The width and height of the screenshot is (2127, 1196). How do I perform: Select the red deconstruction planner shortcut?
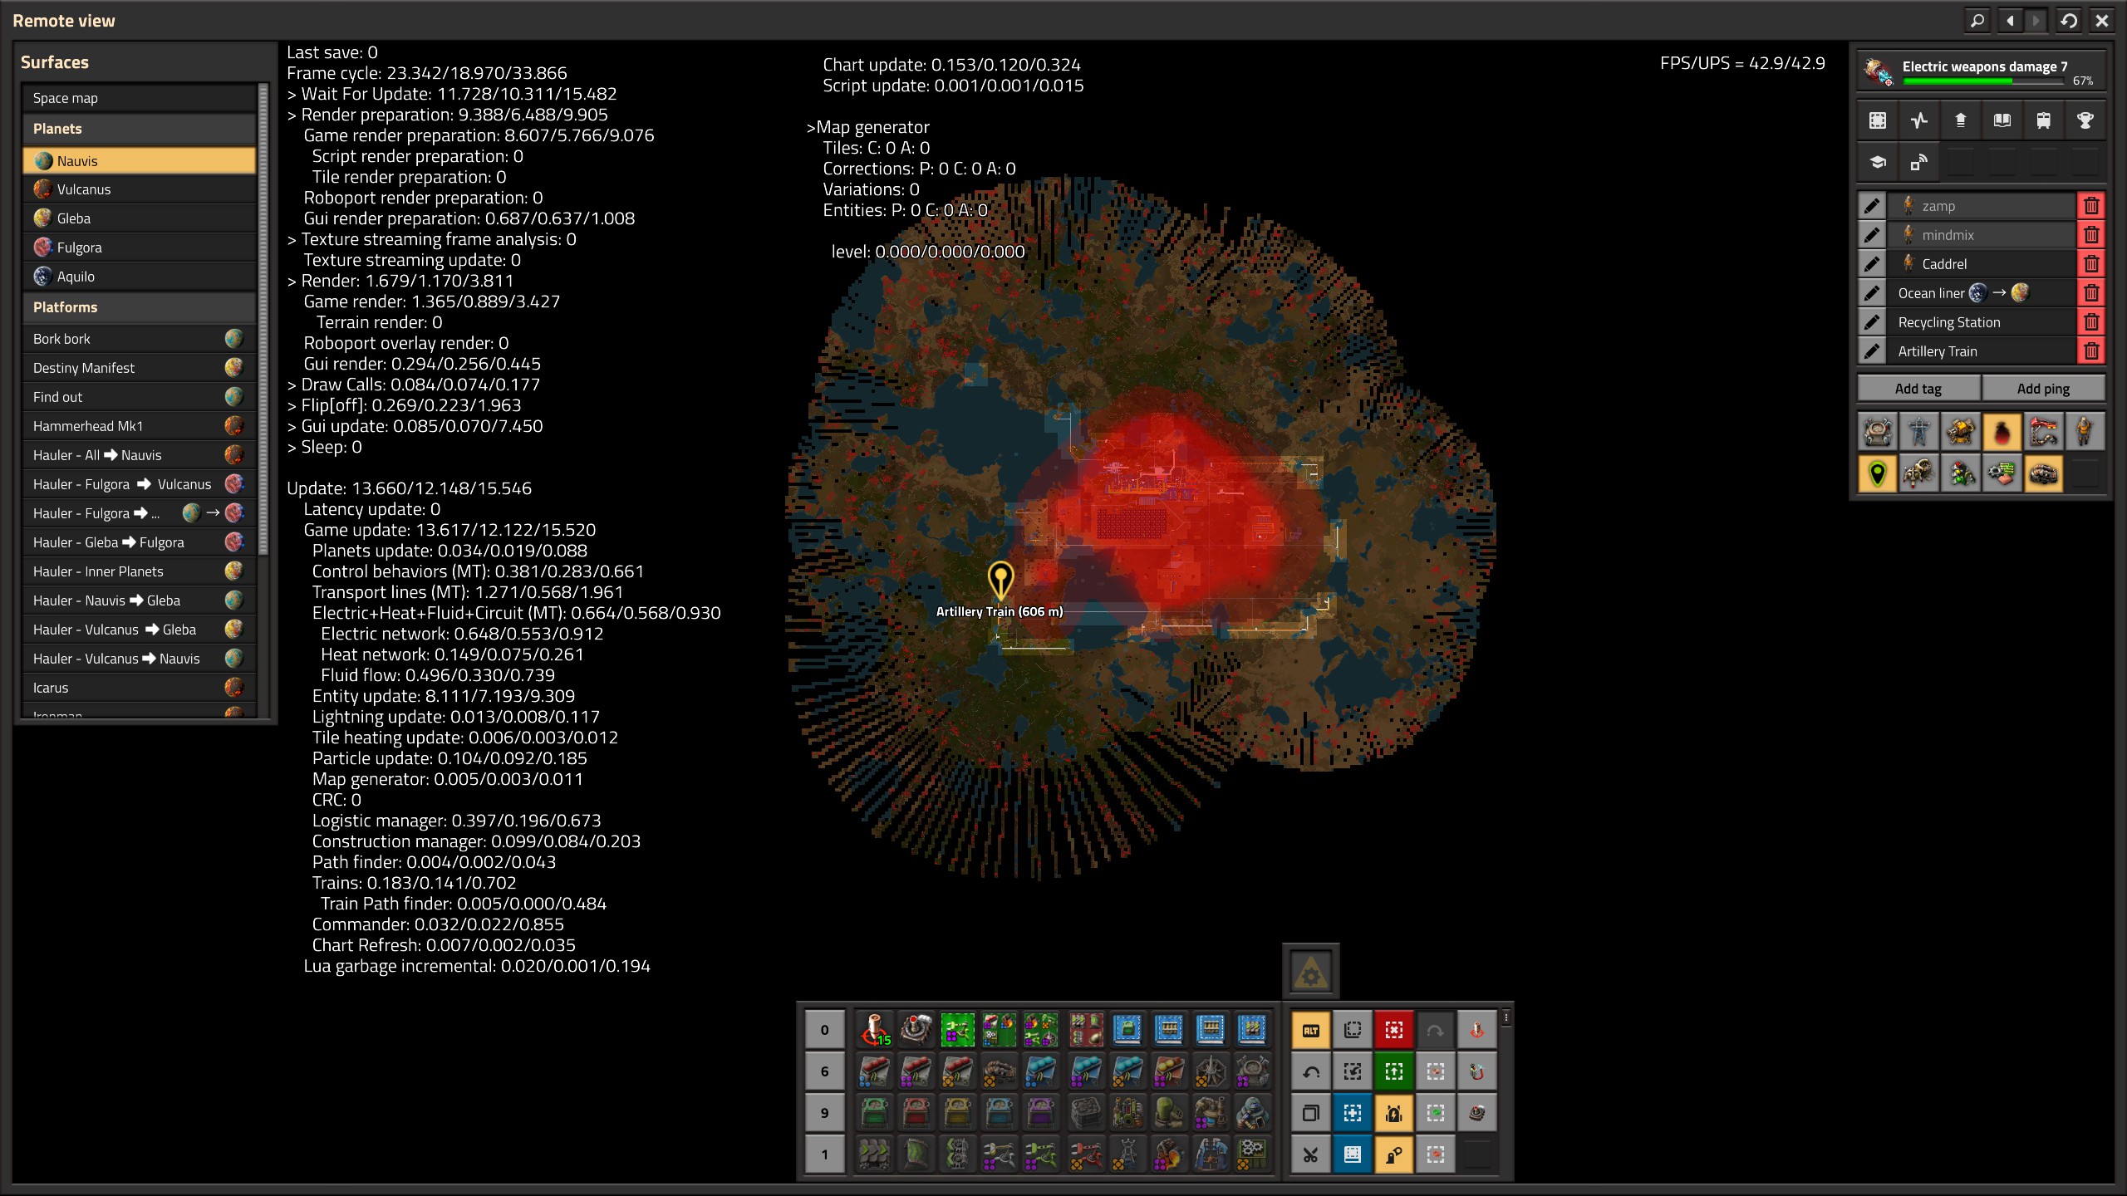coord(1394,1030)
